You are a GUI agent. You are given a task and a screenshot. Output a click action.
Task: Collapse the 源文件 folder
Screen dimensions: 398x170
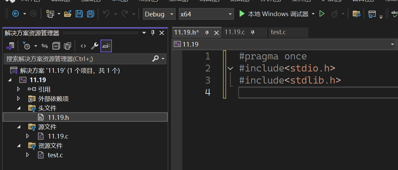[19, 127]
